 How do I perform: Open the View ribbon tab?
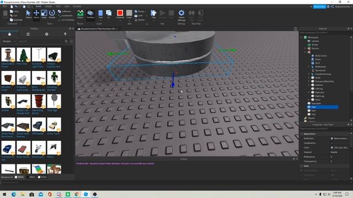pos(67,7)
